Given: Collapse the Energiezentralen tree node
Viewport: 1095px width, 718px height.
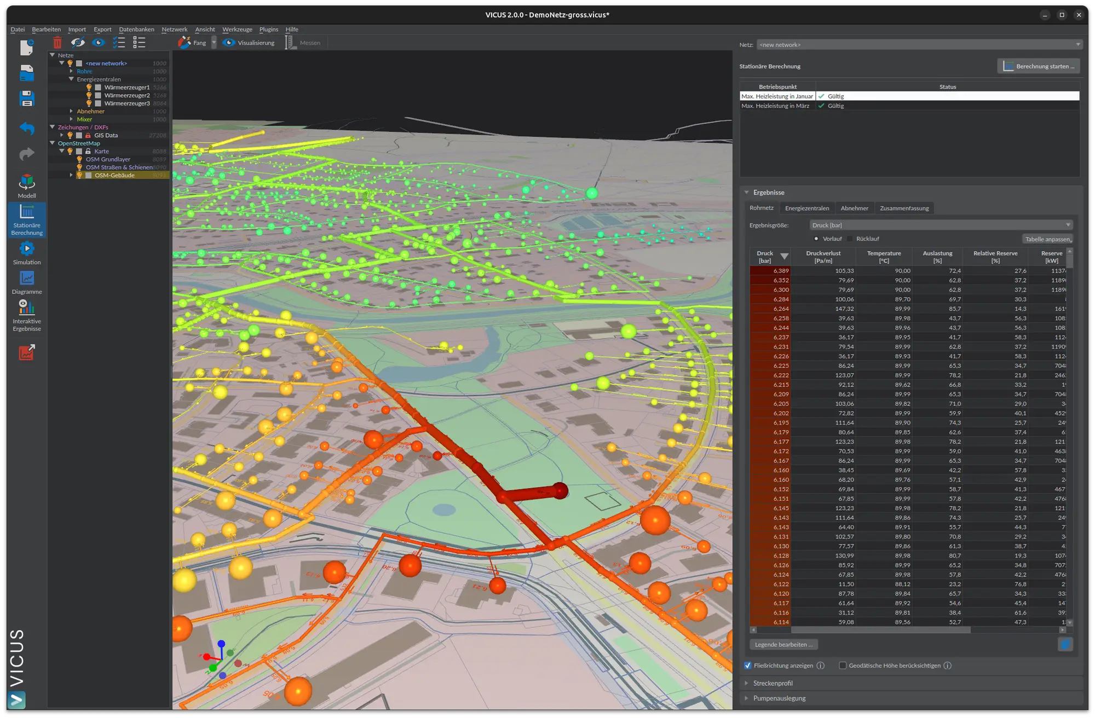Looking at the screenshot, I should 71,79.
